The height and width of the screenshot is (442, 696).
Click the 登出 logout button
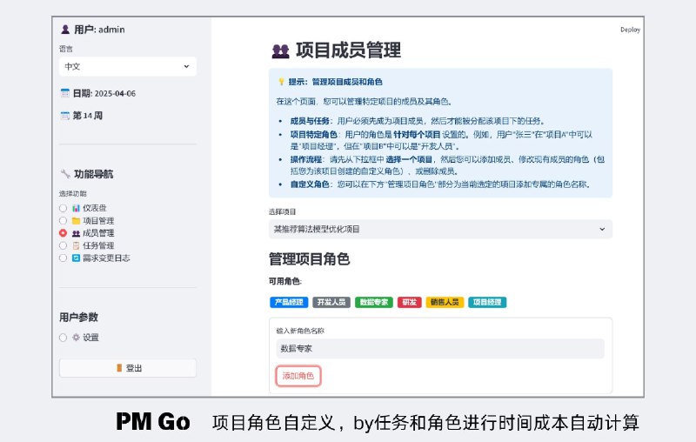128,368
